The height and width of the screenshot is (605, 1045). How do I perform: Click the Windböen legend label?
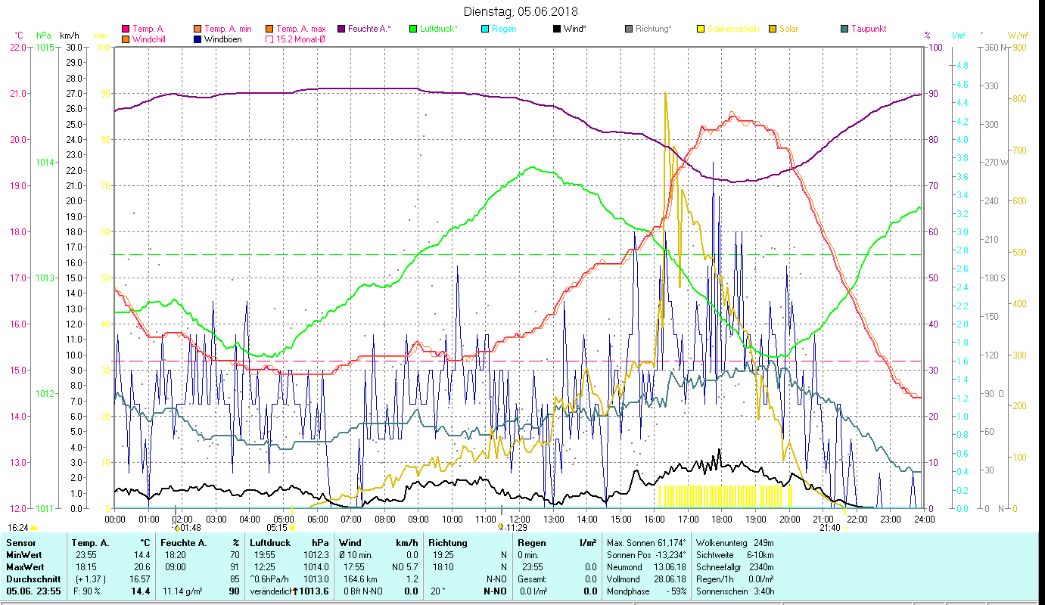223,39
